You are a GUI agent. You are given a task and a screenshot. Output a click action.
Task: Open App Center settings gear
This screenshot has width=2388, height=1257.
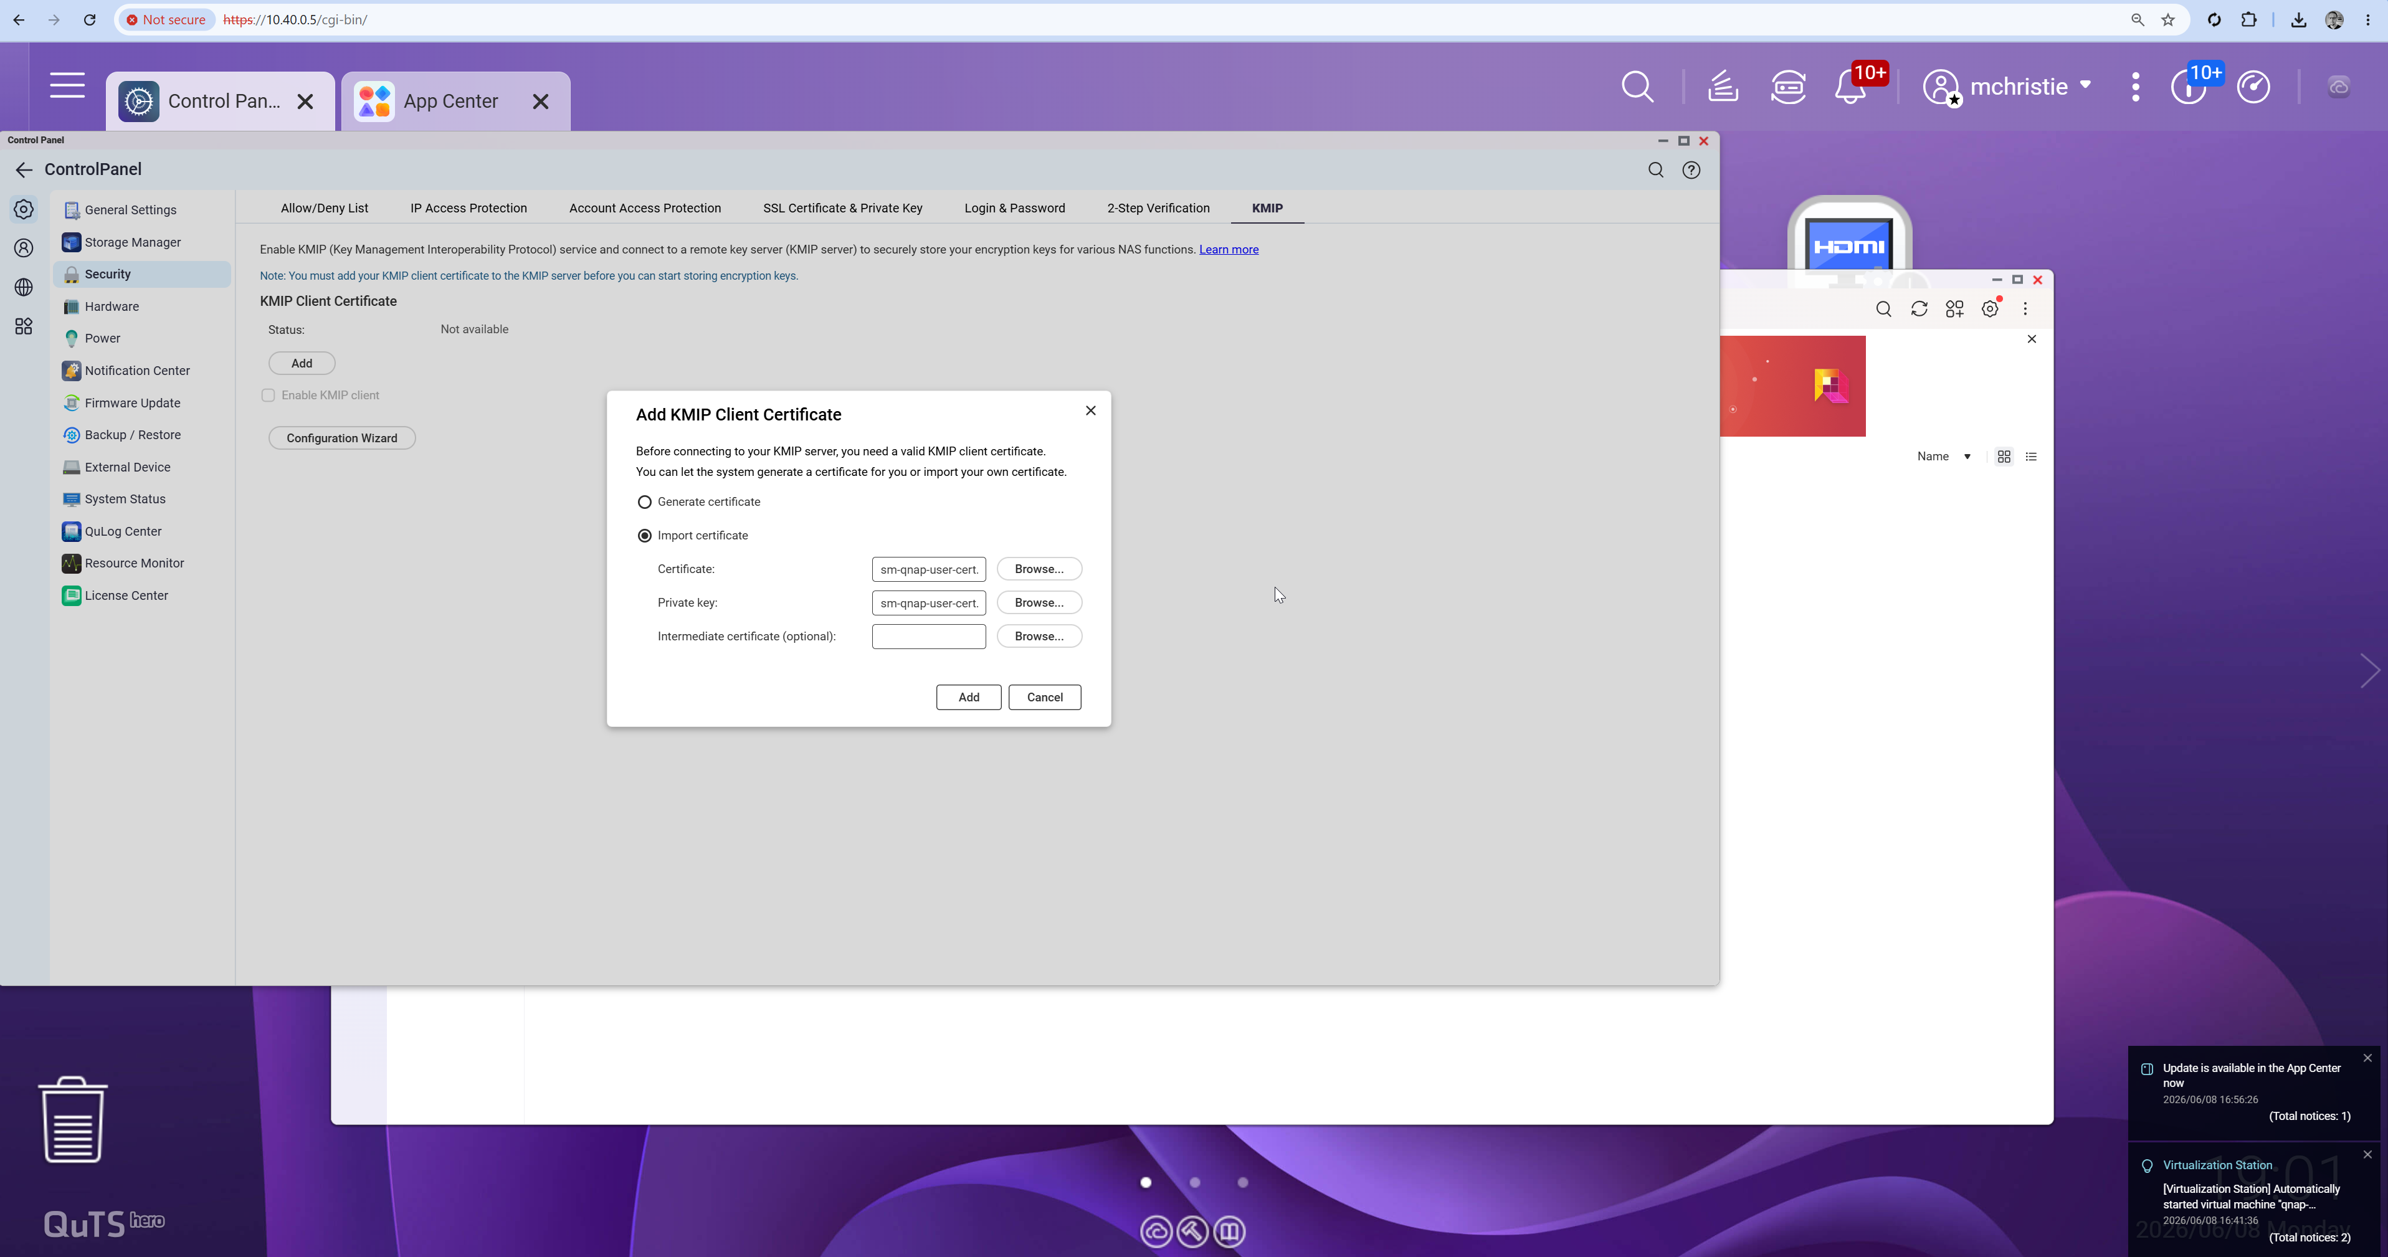[x=1991, y=310]
